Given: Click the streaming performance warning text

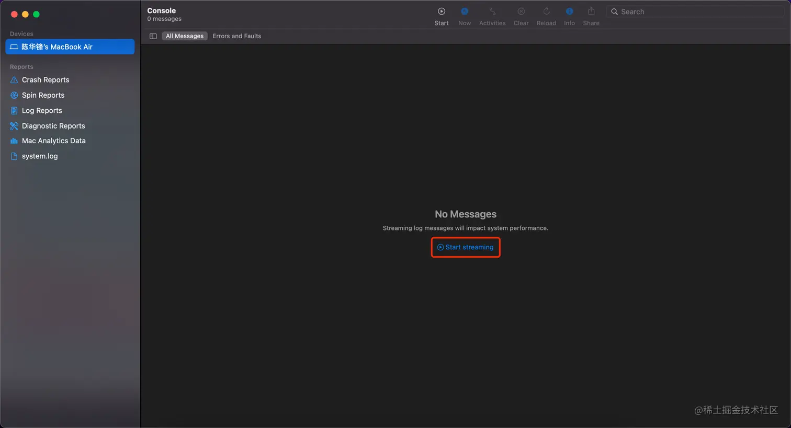Looking at the screenshot, I should point(466,228).
